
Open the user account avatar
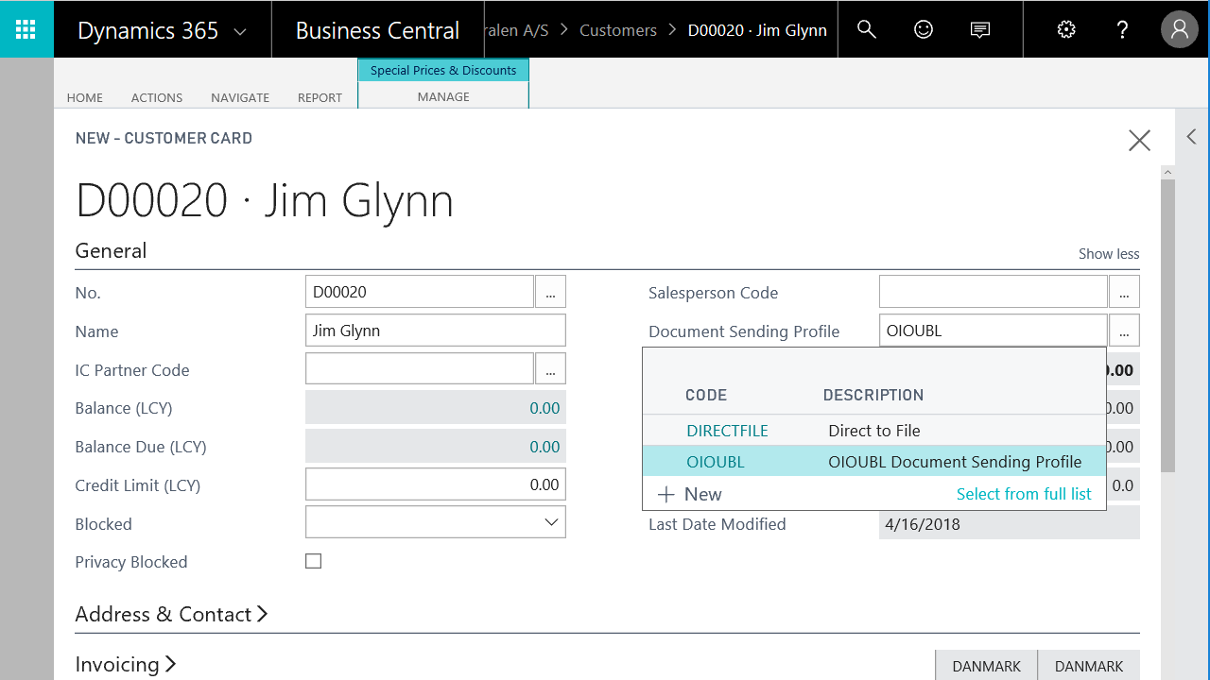coord(1179,29)
